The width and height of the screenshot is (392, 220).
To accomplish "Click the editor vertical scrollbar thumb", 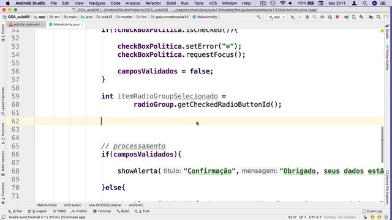I will click(x=382, y=144).
